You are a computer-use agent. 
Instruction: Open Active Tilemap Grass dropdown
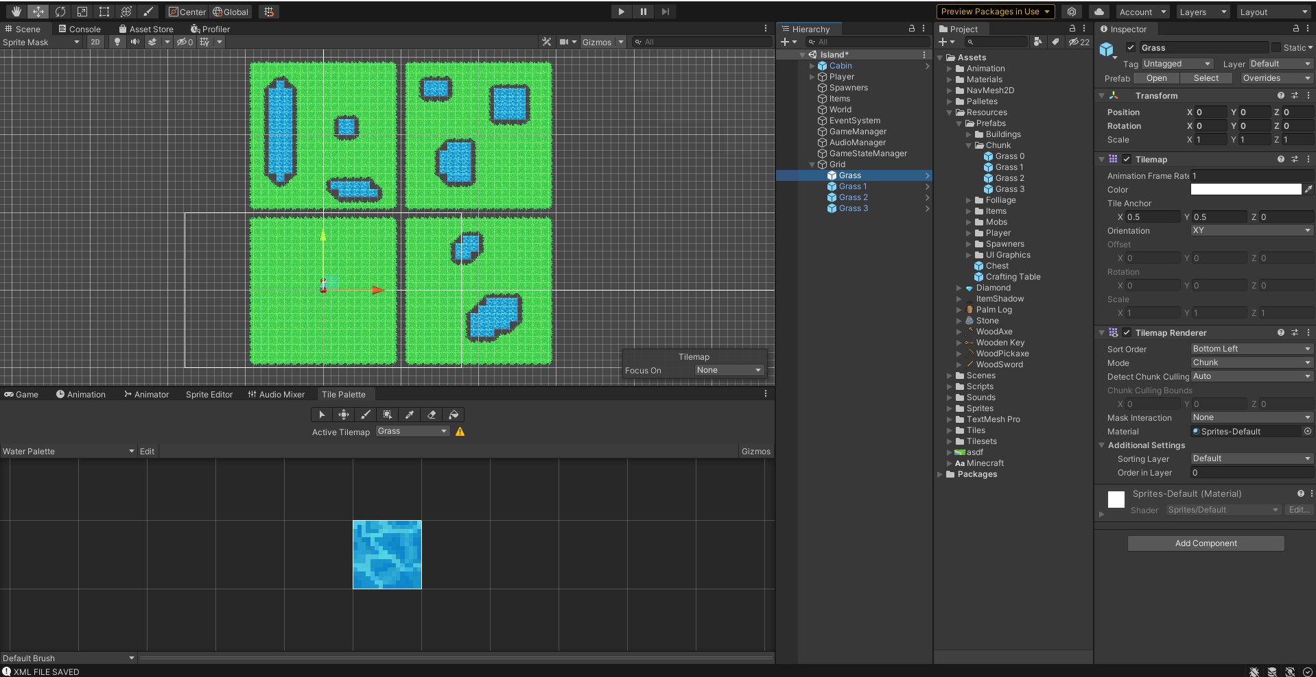click(412, 431)
